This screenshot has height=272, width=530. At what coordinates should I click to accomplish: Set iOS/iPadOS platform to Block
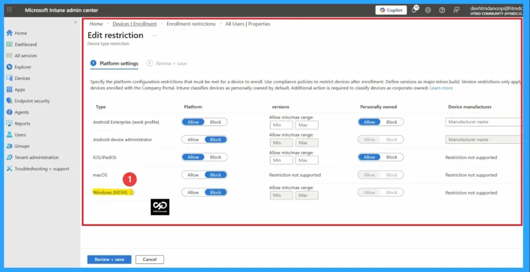[216, 157]
